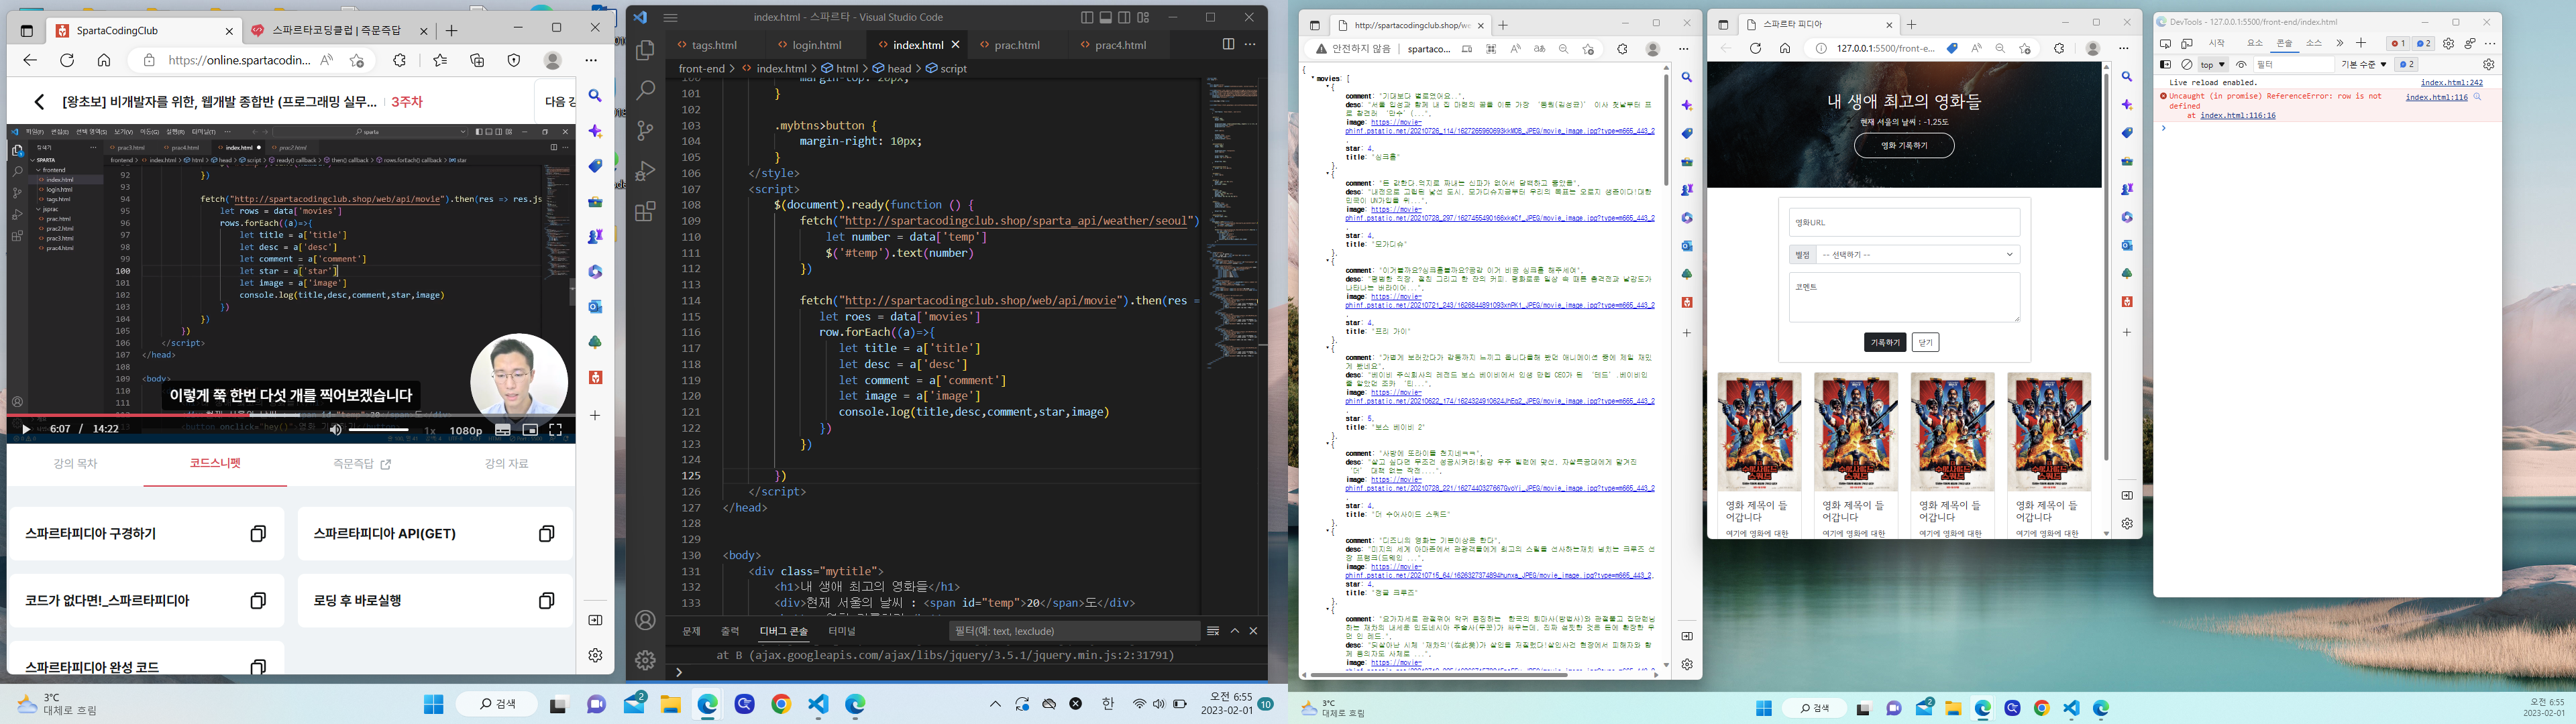Image resolution: width=2576 pixels, height=724 pixels.
Task: Refresh the Sparta Pedia localhost page
Action: click(x=1755, y=49)
